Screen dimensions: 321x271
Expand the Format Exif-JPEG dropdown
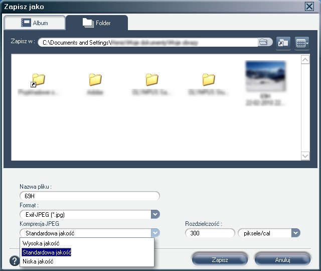click(155, 215)
